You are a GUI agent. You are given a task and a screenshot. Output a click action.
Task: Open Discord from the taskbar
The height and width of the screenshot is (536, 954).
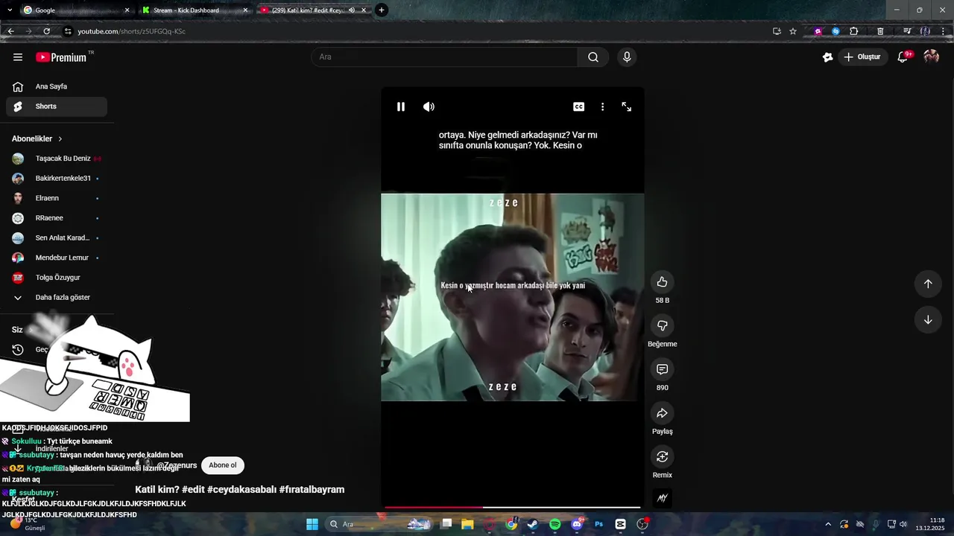(577, 524)
